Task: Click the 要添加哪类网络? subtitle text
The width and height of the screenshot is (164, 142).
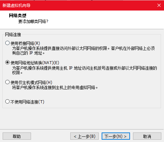Action: (x=33, y=21)
